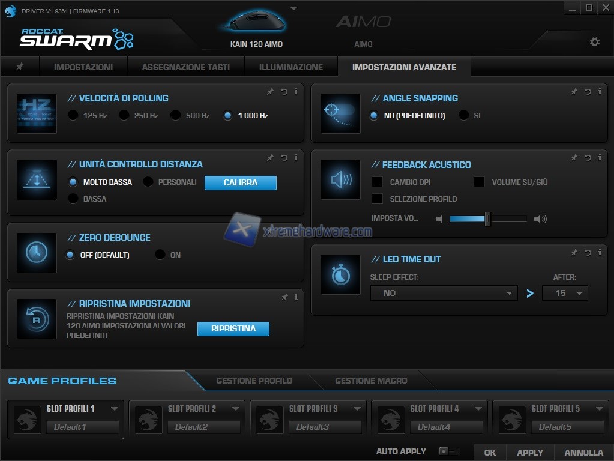Open the settings gear icon
This screenshot has height=461, width=614.
(x=594, y=42)
